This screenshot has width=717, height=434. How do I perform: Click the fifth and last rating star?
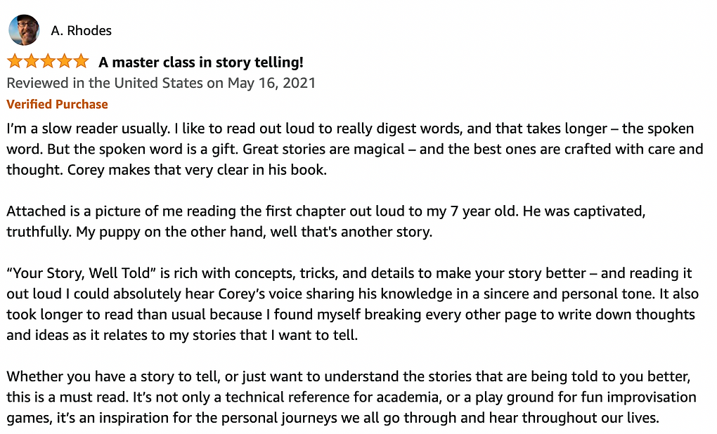80,61
